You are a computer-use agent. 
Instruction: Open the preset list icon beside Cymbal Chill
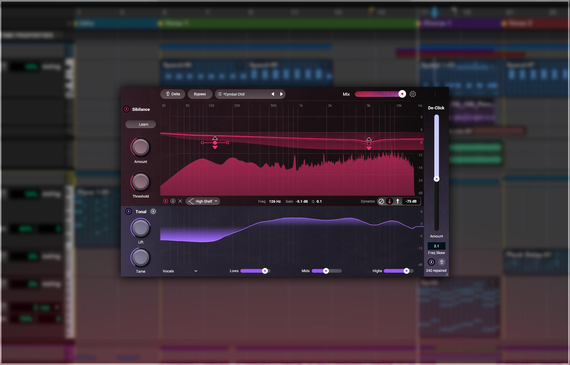point(219,94)
